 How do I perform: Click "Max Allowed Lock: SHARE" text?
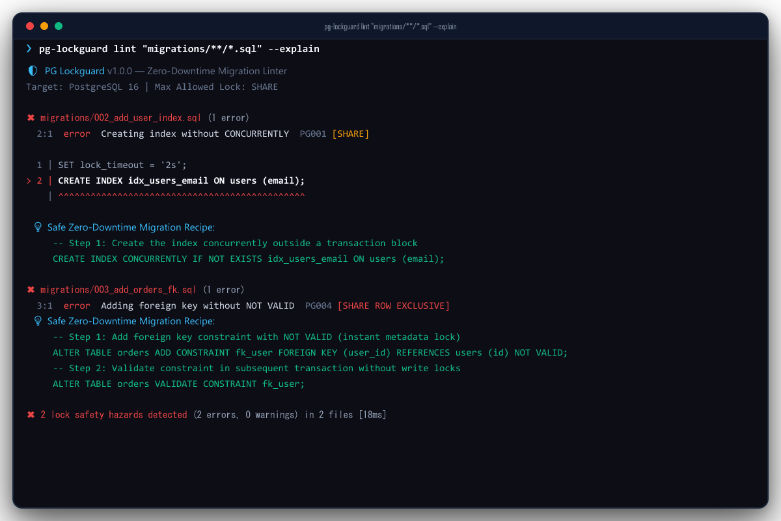point(216,87)
